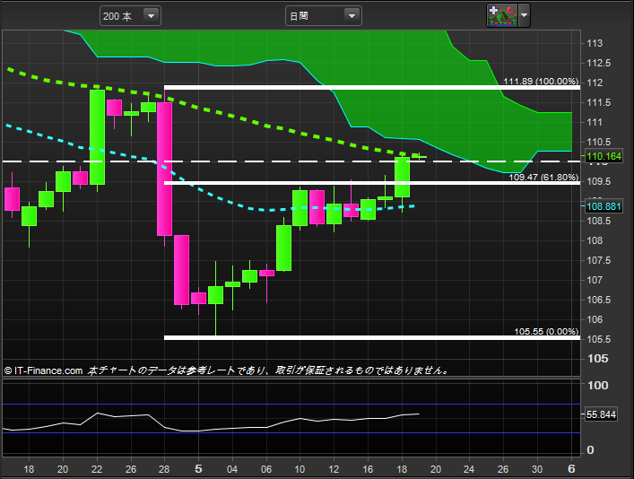This screenshot has width=634, height=479.
Task: Open the 日間 timeframe dropdown
Action: pos(323,16)
